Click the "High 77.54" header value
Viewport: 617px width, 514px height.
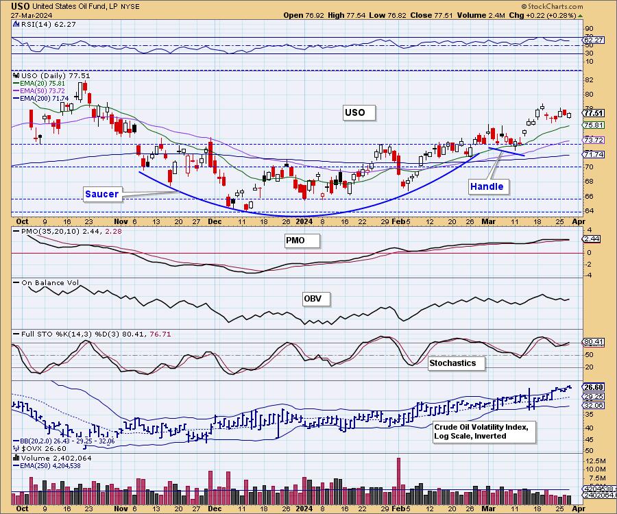(347, 15)
